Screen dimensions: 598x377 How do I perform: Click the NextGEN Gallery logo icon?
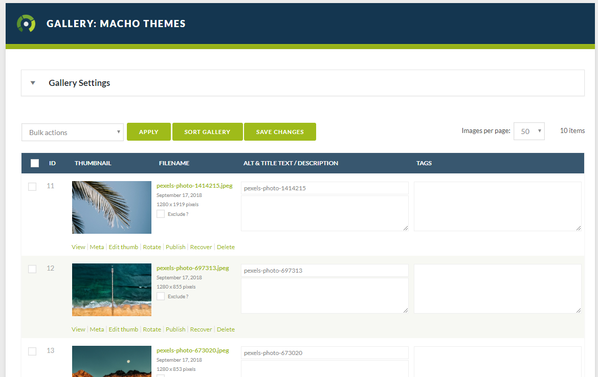pos(26,24)
